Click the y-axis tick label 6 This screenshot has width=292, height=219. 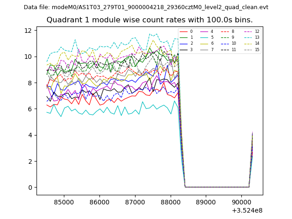(x=30, y=109)
